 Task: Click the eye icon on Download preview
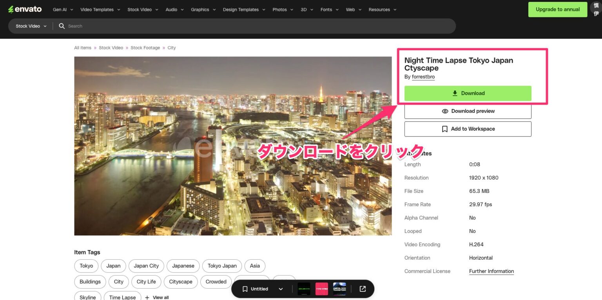tap(445, 111)
